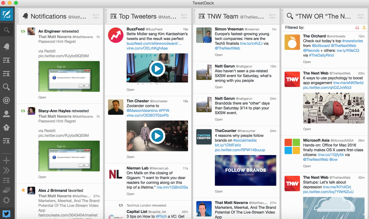Open the Password Hint image in An Engineer retweet
This screenshot has height=219, width=369.
69,77
